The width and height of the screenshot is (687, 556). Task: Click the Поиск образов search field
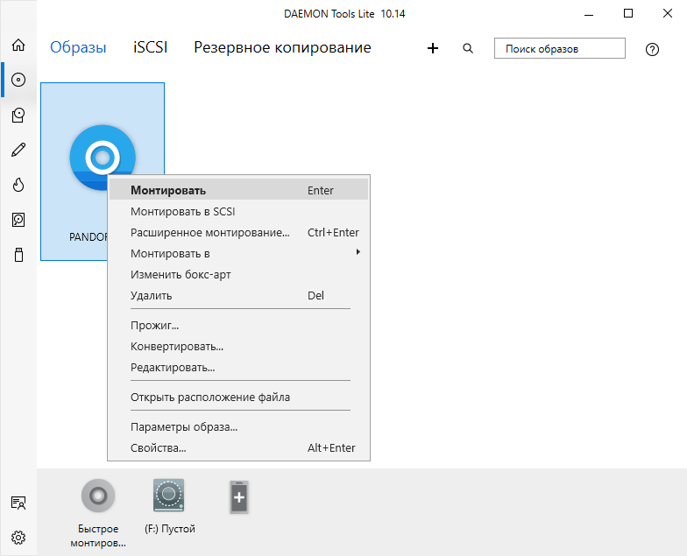point(559,48)
